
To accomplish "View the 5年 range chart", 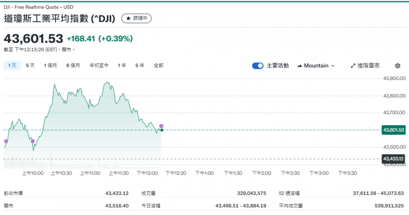I will [x=140, y=65].
